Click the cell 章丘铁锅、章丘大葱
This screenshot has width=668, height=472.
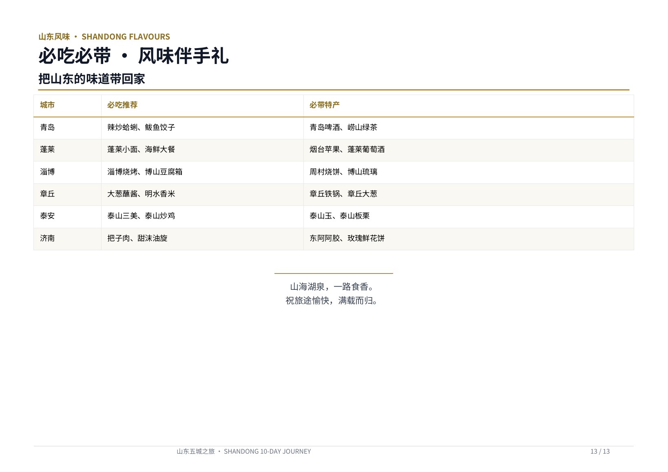pos(469,194)
